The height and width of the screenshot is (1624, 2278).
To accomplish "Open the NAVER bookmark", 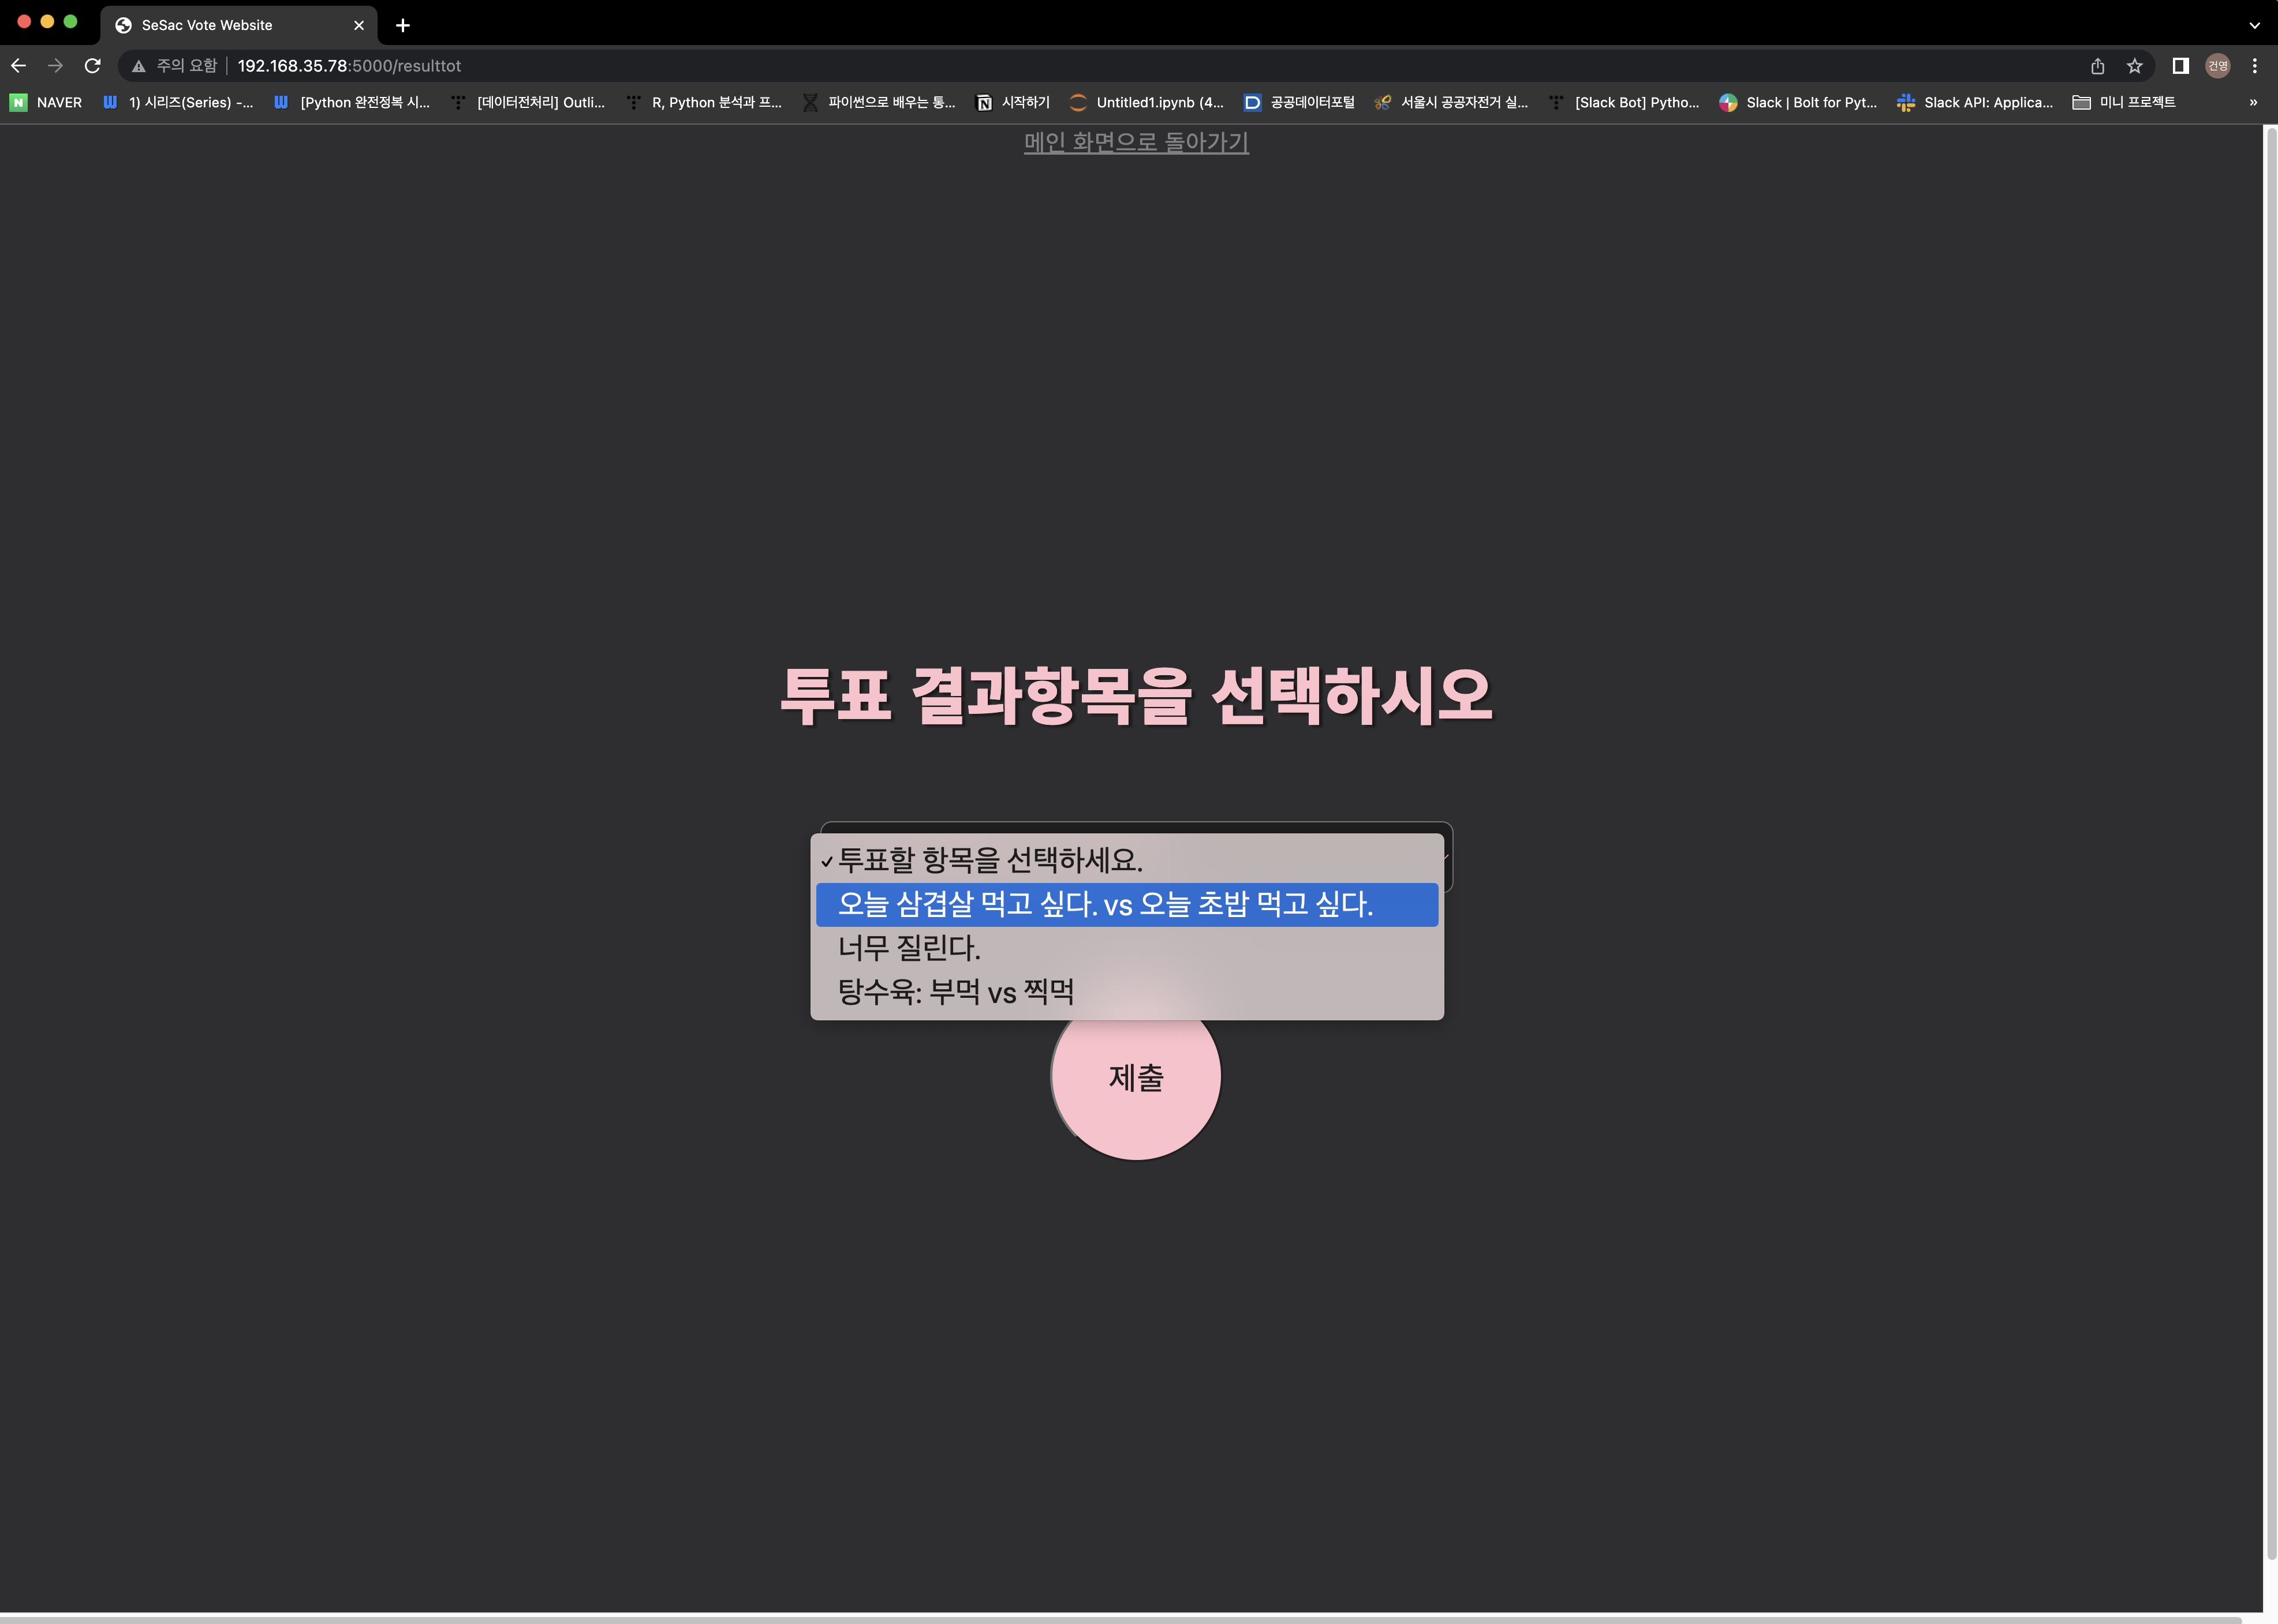I will pyautogui.click(x=46, y=102).
